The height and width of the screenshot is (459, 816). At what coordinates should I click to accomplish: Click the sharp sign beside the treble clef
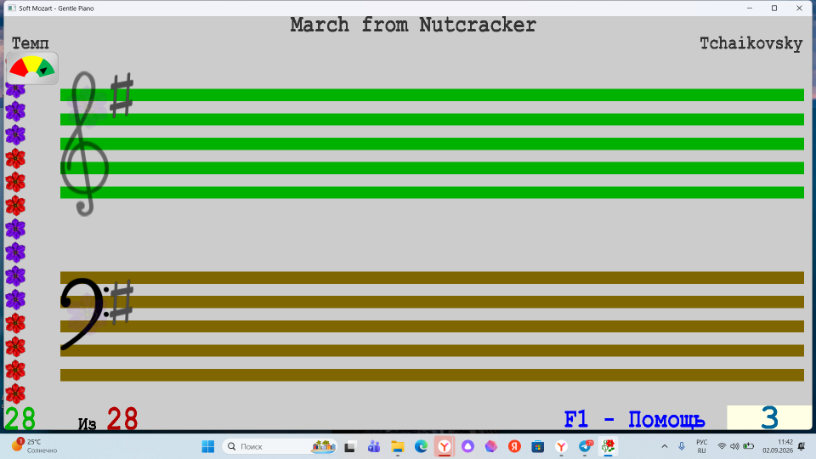(122, 95)
